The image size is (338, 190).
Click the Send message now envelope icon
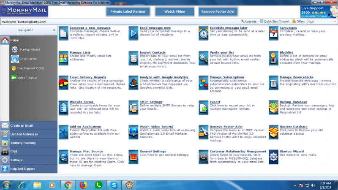pos(134,32)
